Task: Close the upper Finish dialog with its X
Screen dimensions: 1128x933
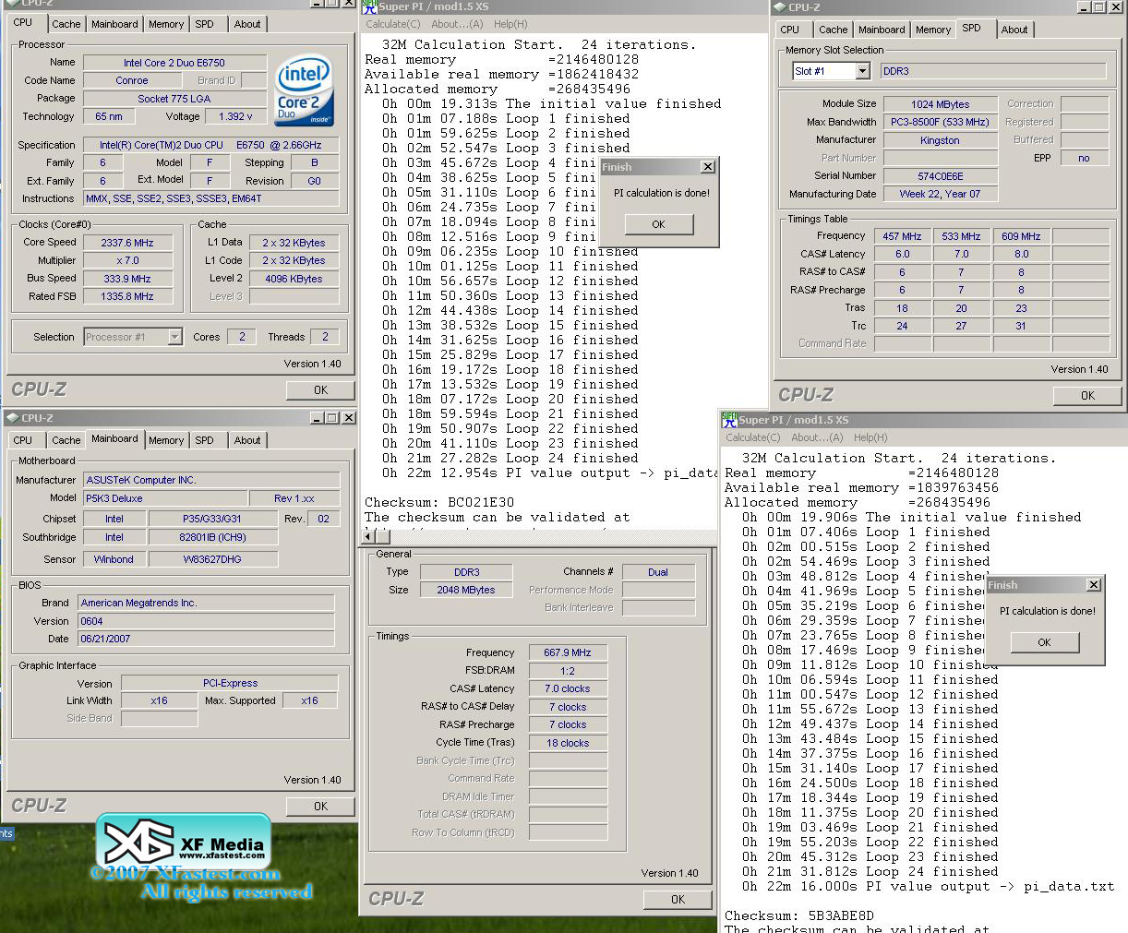Action: [x=707, y=167]
